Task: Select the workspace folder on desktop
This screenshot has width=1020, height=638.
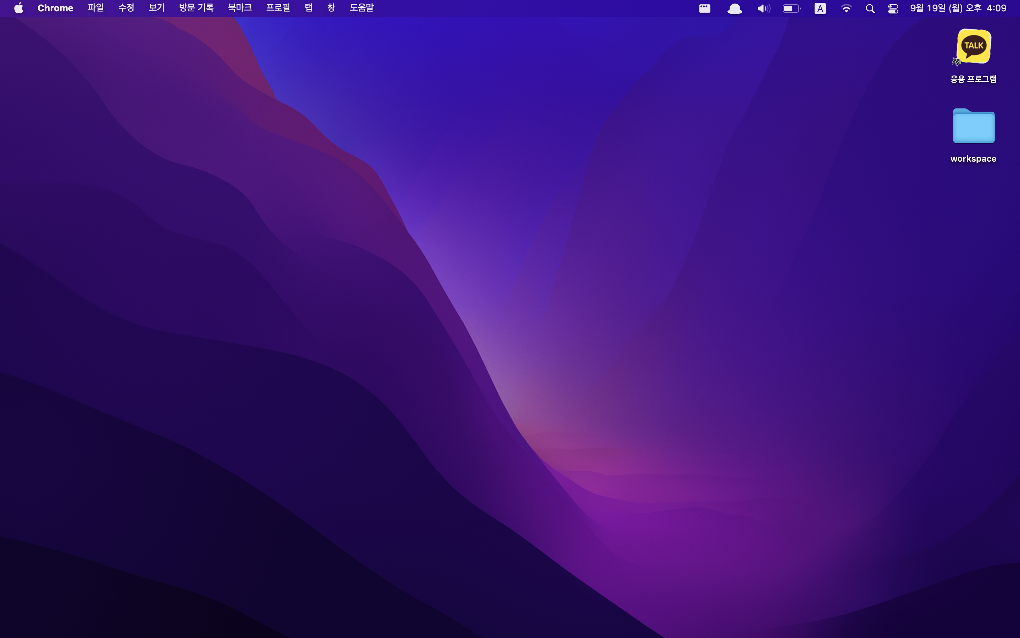Action: click(x=974, y=127)
